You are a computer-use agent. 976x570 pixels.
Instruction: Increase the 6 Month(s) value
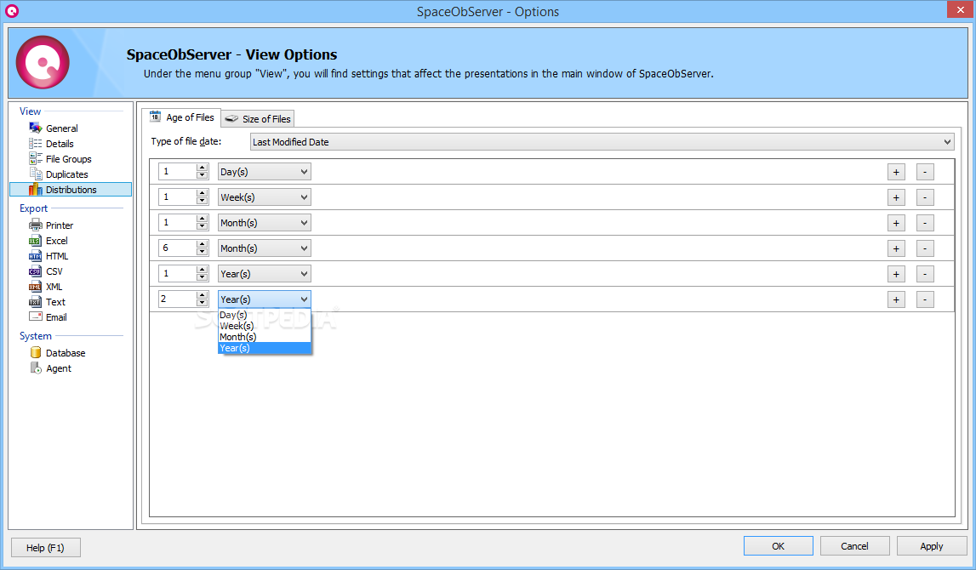[x=202, y=244]
